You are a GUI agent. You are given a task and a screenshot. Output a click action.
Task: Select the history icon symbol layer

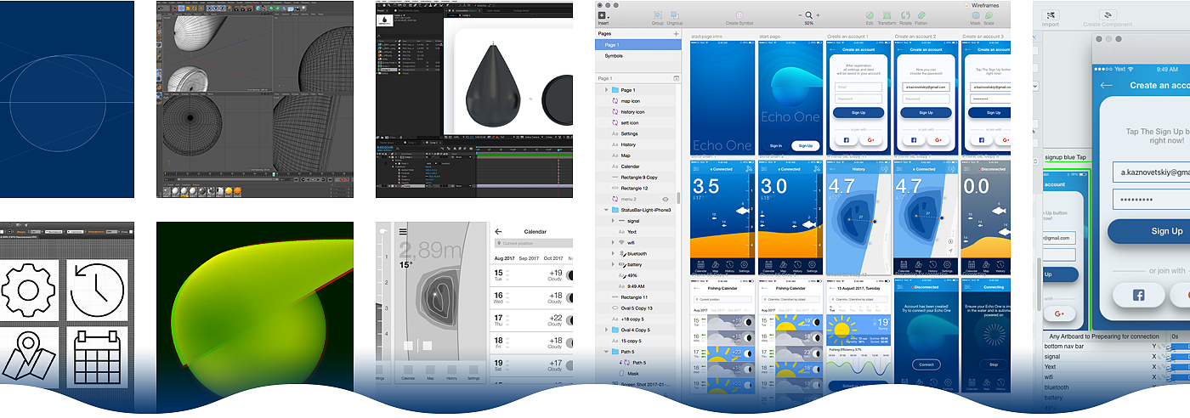632,112
